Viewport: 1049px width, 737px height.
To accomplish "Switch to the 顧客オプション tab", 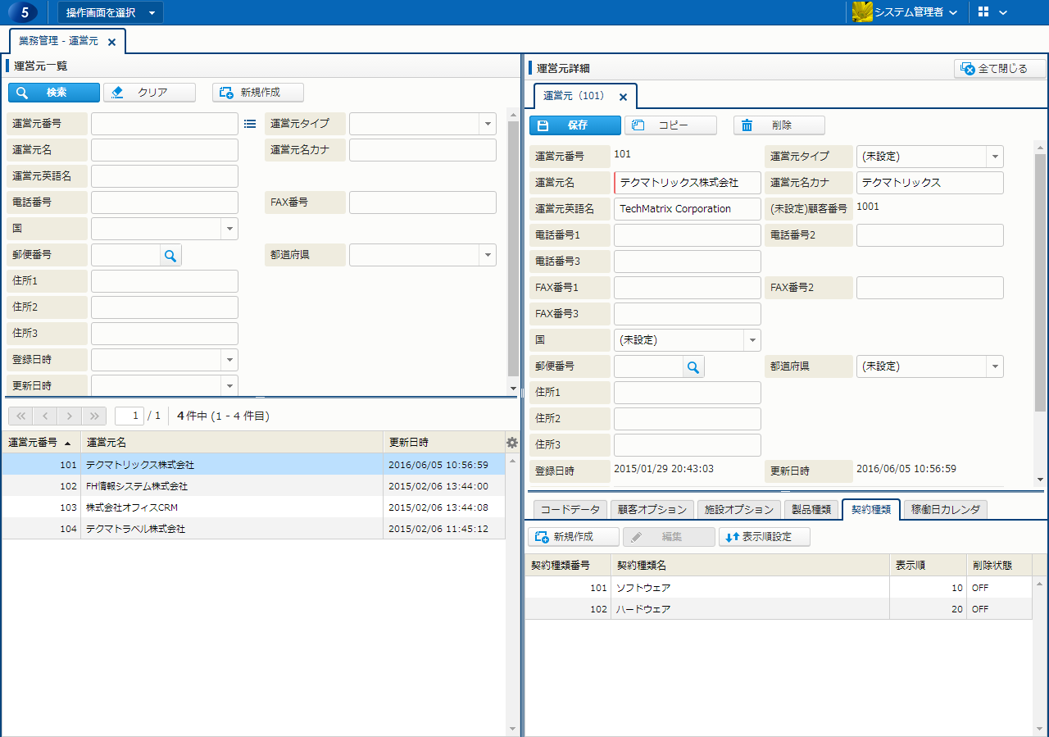I will click(x=652, y=509).
